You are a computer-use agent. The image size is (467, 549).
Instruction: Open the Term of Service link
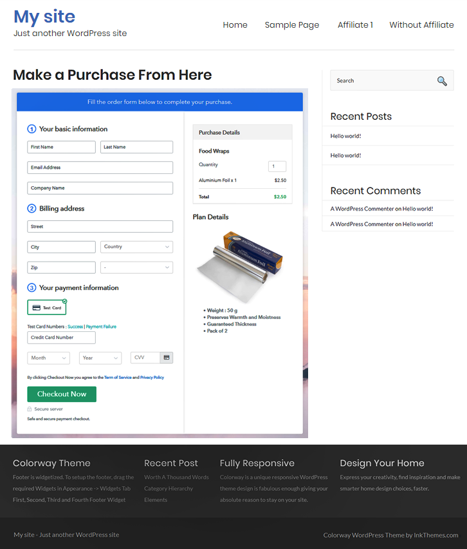(118, 378)
